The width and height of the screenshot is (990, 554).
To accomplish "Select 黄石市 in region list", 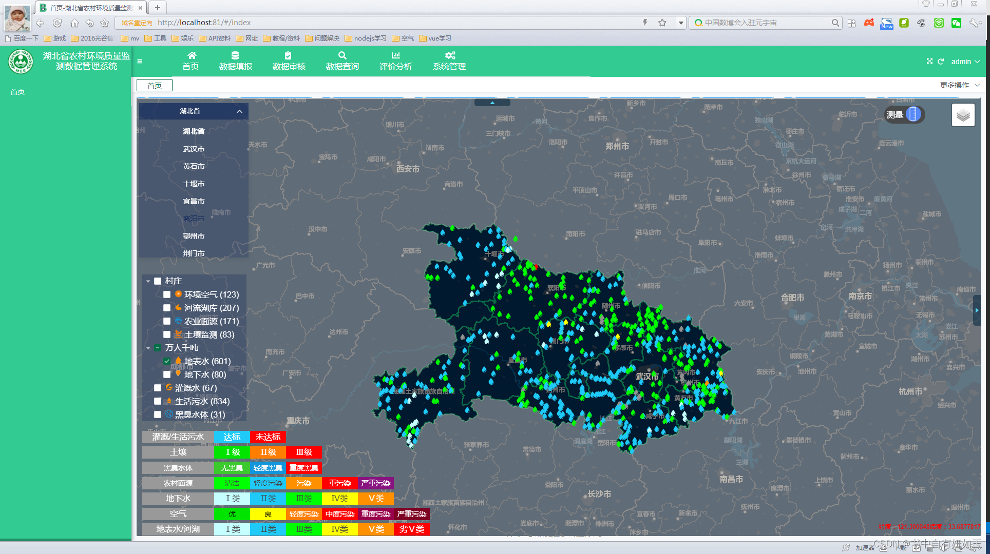I will pyautogui.click(x=194, y=166).
